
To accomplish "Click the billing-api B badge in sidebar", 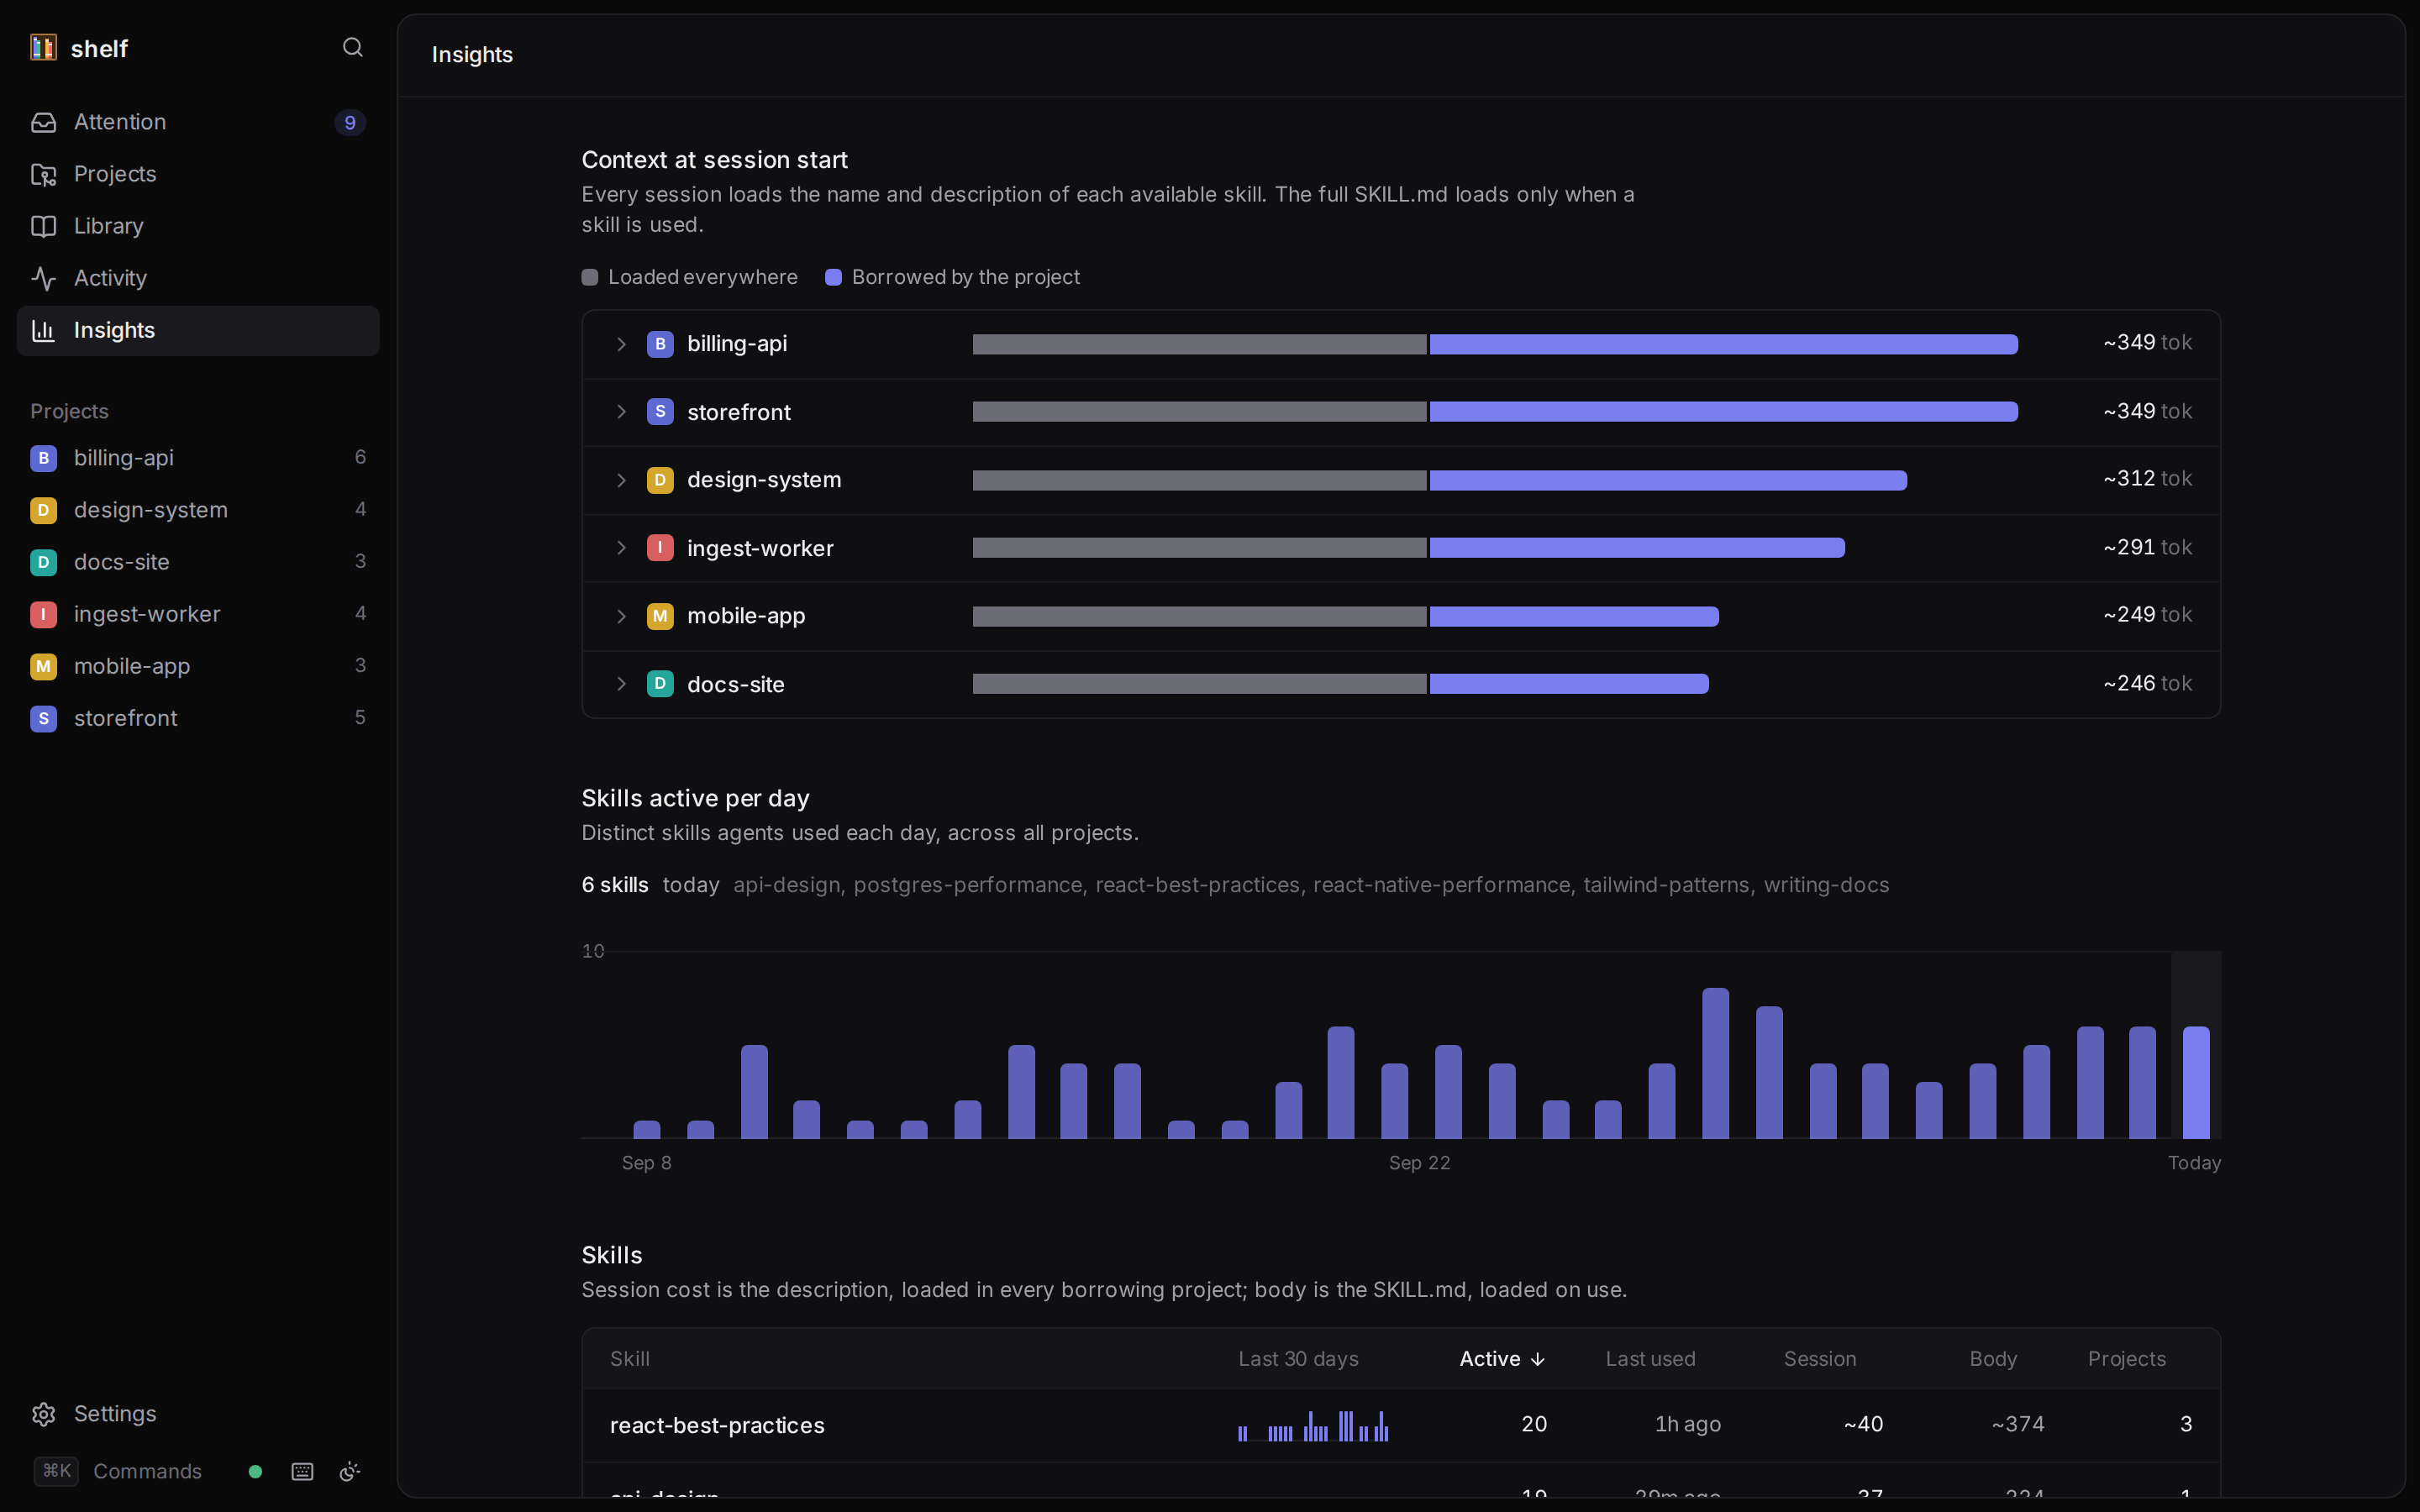I will point(43,458).
